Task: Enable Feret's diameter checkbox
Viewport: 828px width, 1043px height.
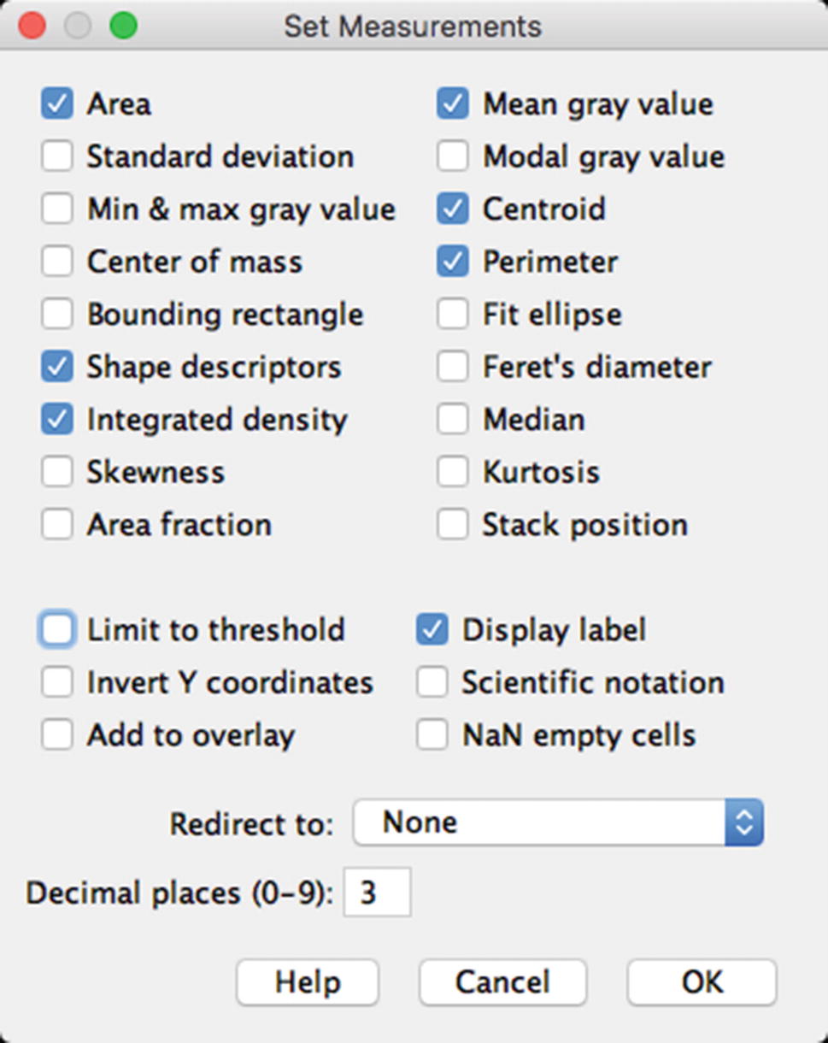Action: pyautogui.click(x=453, y=368)
